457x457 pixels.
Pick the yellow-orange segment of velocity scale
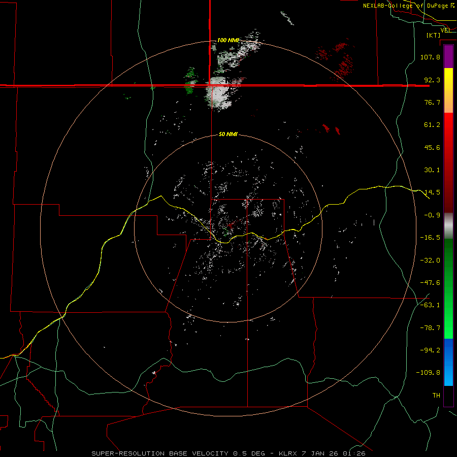click(448, 90)
